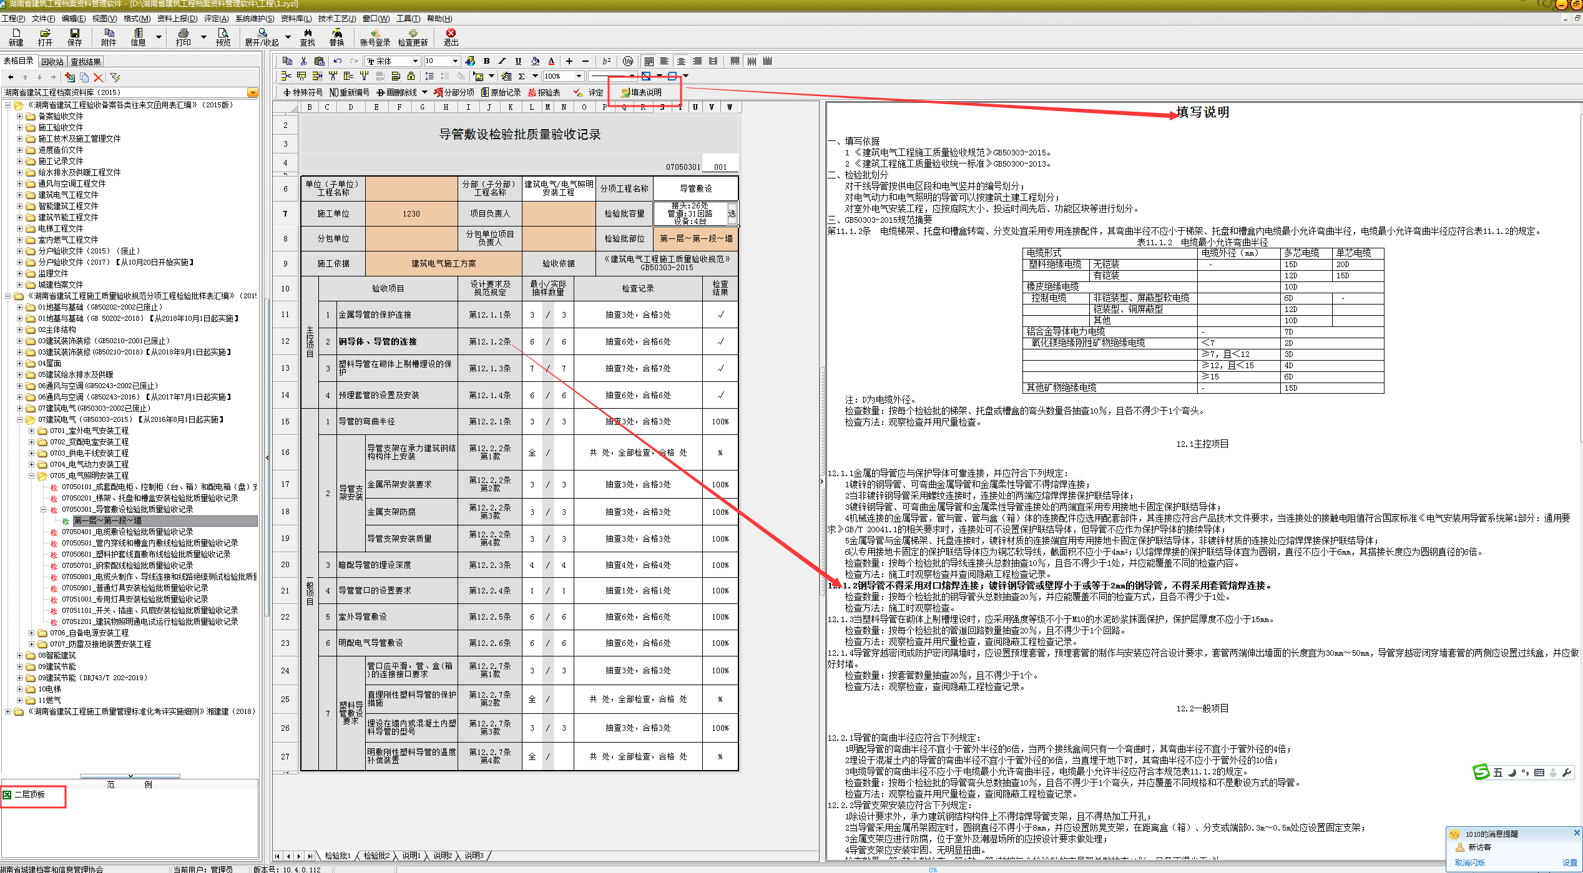Click the 分部分项 button
The height and width of the screenshot is (873, 1583).
coord(454,92)
